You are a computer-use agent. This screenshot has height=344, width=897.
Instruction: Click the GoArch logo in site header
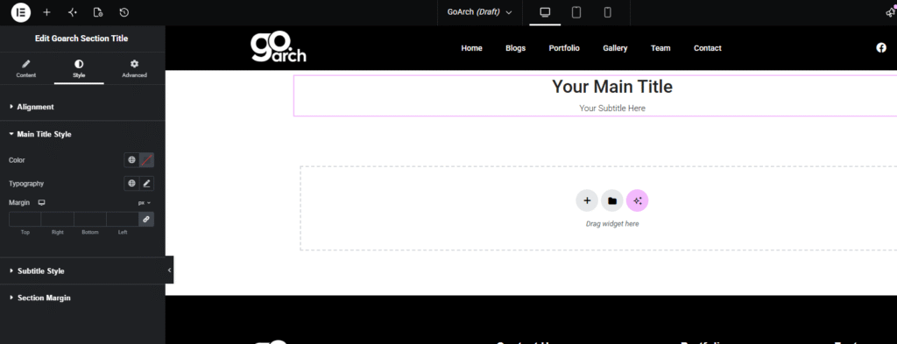(x=278, y=47)
